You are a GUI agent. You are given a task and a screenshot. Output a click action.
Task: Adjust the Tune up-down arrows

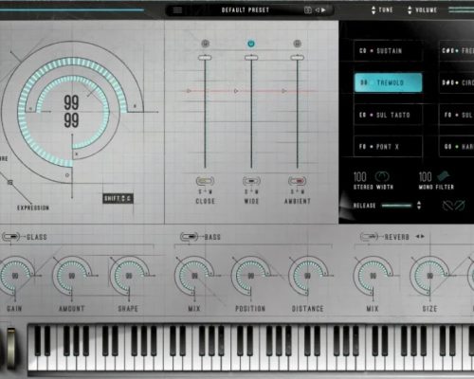click(374, 10)
